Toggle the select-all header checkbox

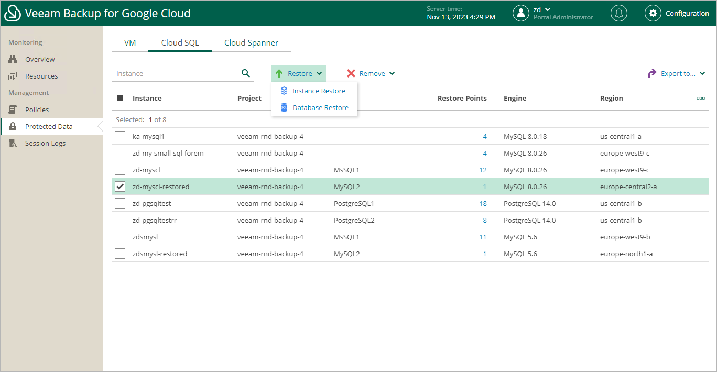[x=120, y=98]
